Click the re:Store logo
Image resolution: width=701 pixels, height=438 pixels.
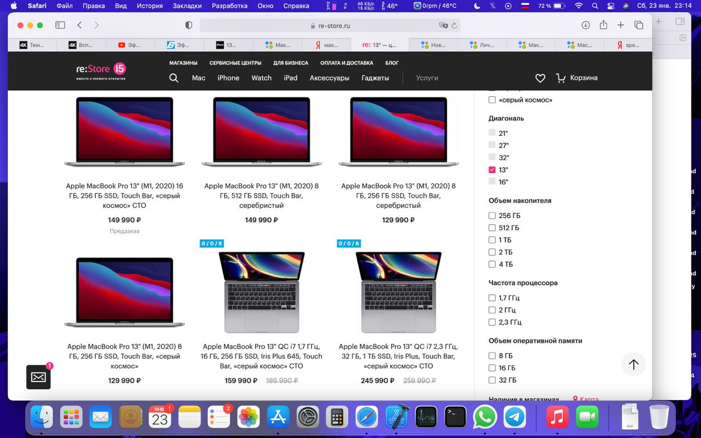[101, 71]
